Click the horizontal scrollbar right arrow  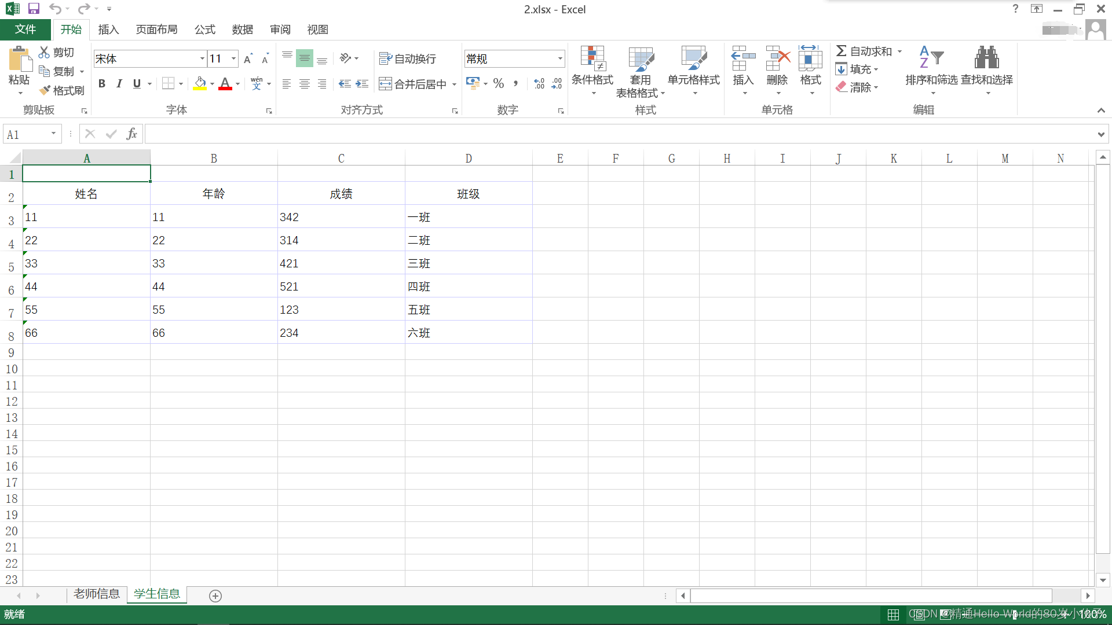pyautogui.click(x=1088, y=595)
